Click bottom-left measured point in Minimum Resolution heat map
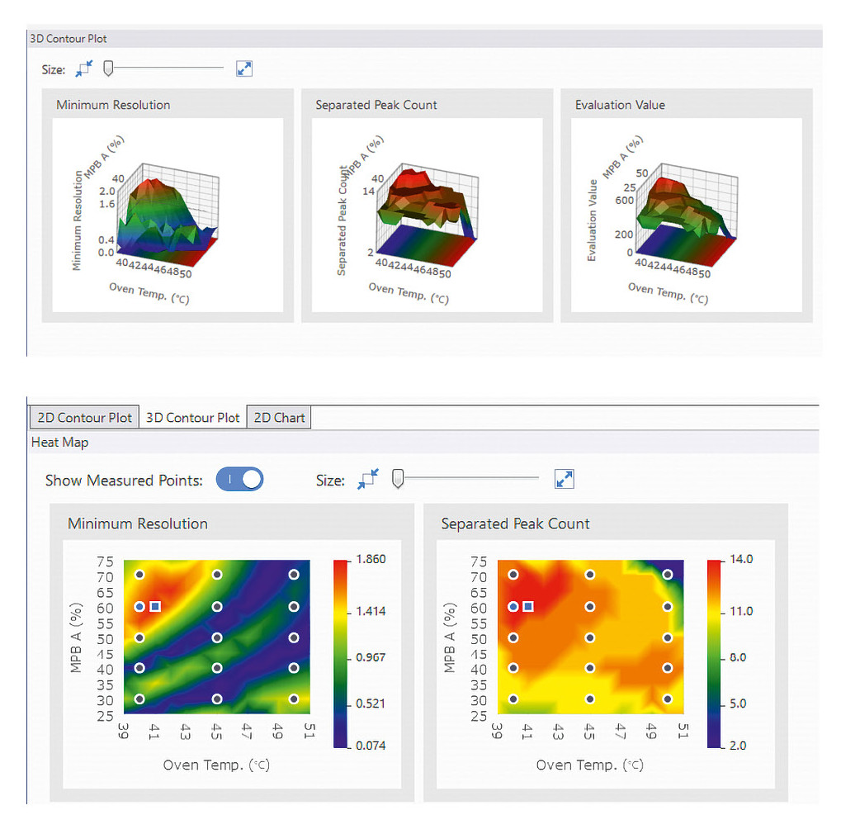 click(139, 699)
